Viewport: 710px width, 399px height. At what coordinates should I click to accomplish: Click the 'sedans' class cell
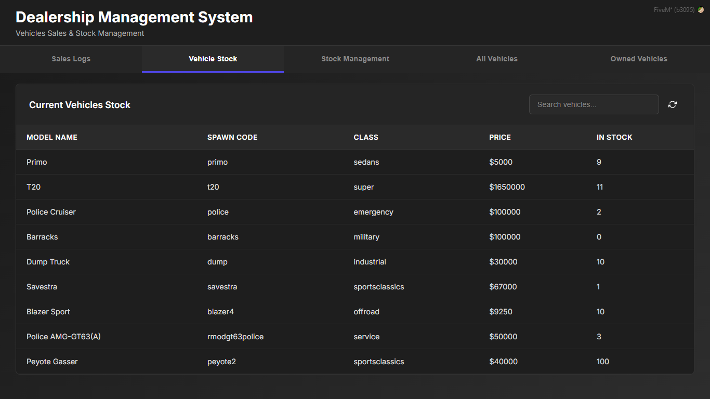(366, 162)
